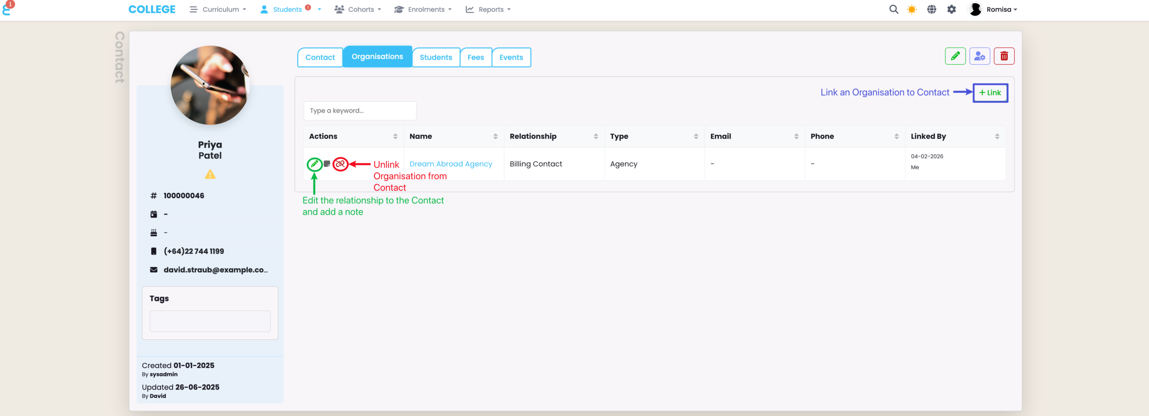Expand the Romisa user menu
Viewport: 1149px width, 416px height.
tap(993, 9)
